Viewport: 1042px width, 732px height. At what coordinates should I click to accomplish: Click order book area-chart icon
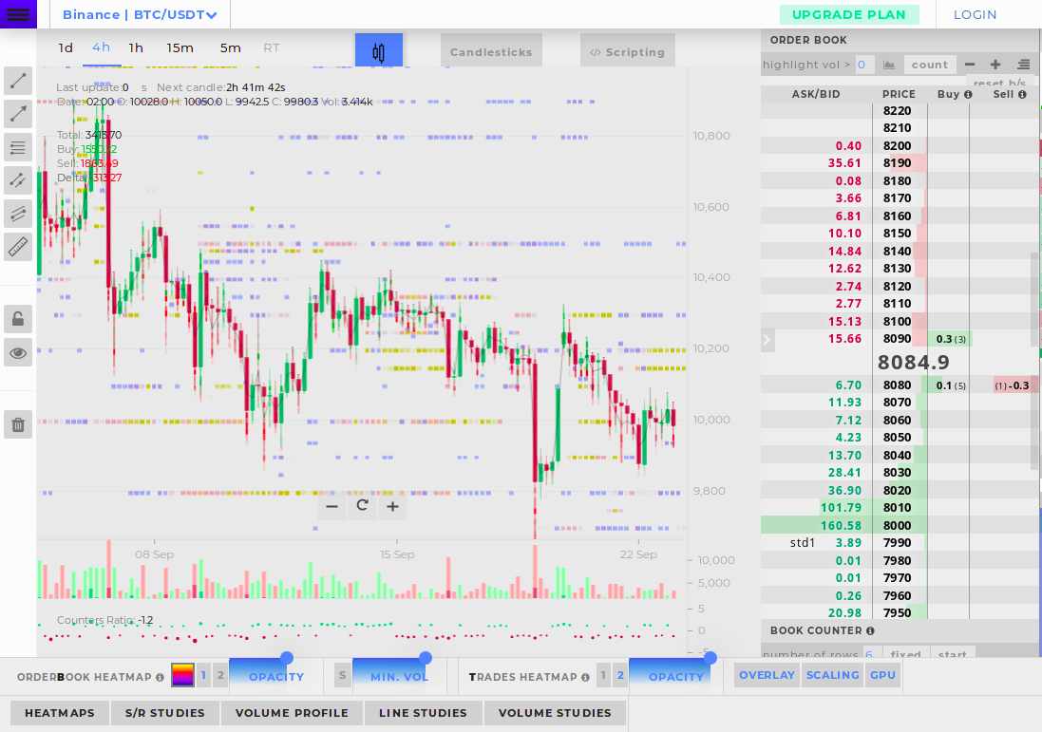point(889,65)
